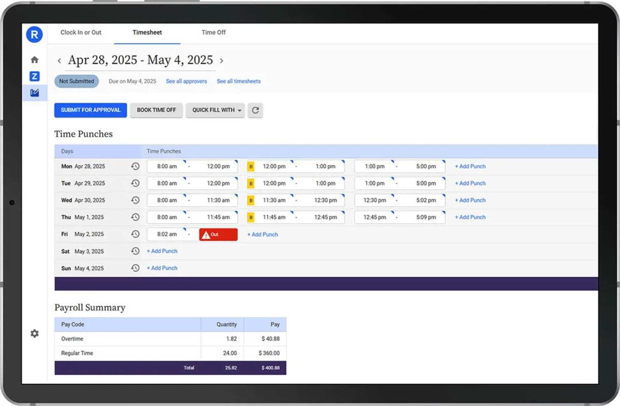This screenshot has height=406, width=620.
Task: View punch history for Fri May 2
Action: [135, 234]
